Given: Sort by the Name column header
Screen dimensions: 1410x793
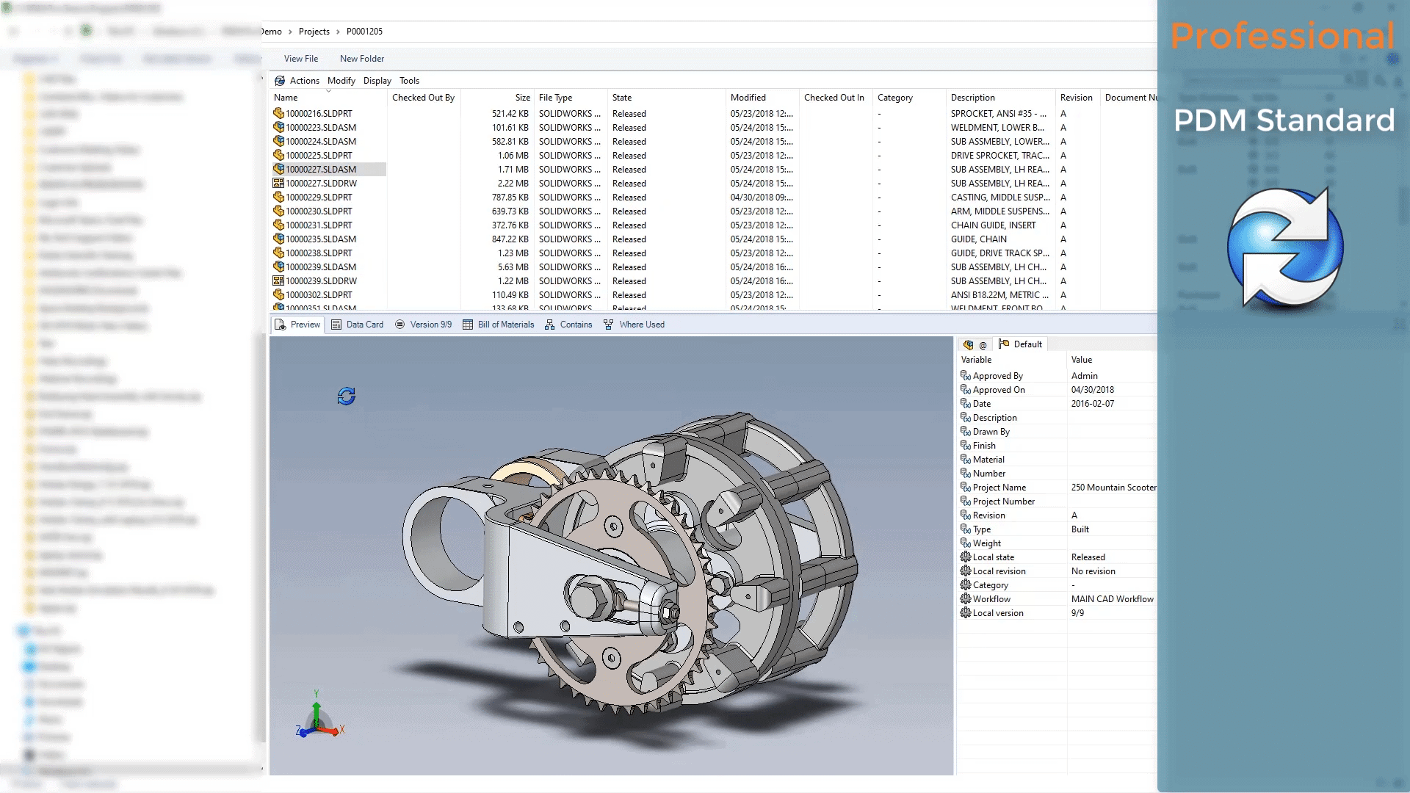Looking at the screenshot, I should point(328,98).
